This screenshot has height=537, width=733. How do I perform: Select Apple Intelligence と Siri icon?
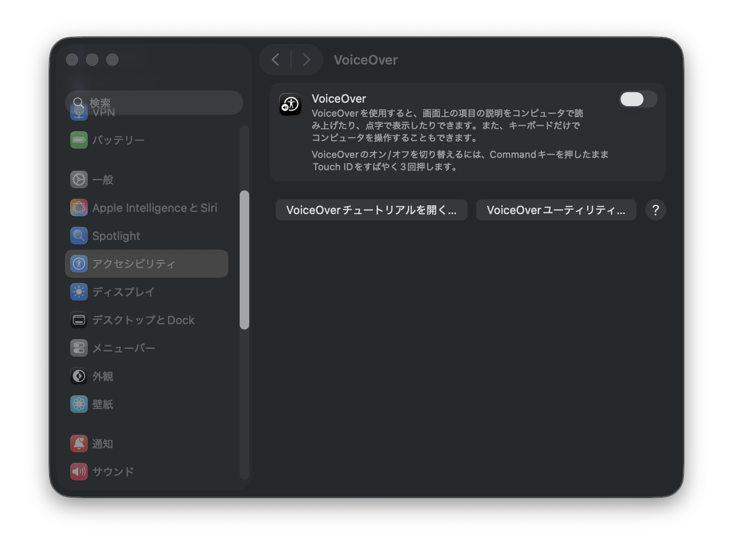pyautogui.click(x=79, y=208)
